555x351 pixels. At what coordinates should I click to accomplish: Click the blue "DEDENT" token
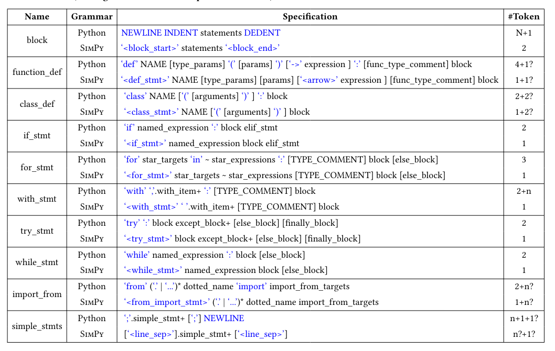click(262, 33)
